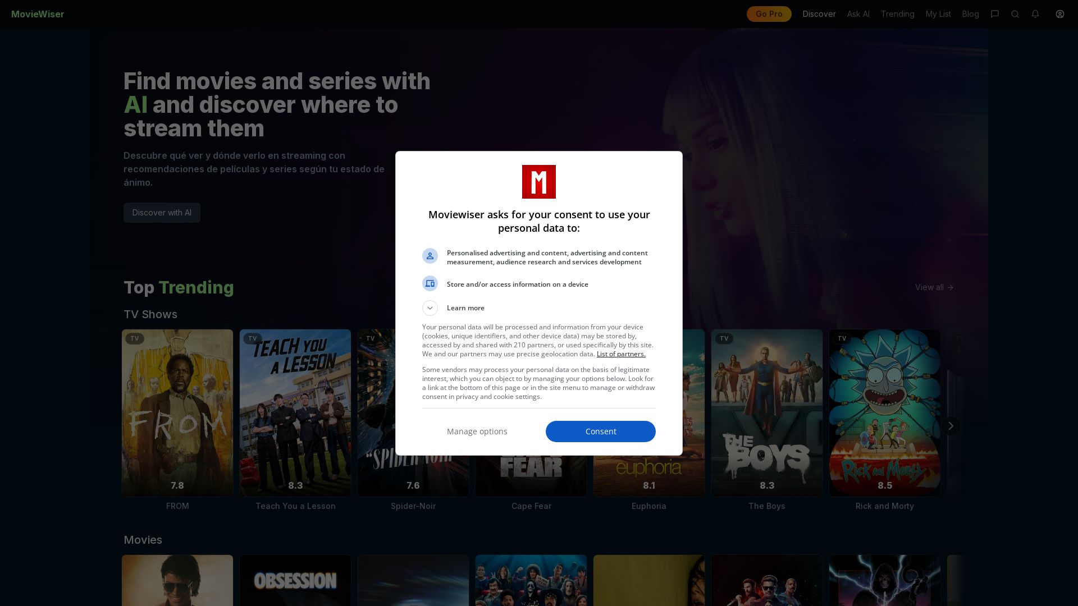Open the Discover nav item

pos(819,14)
